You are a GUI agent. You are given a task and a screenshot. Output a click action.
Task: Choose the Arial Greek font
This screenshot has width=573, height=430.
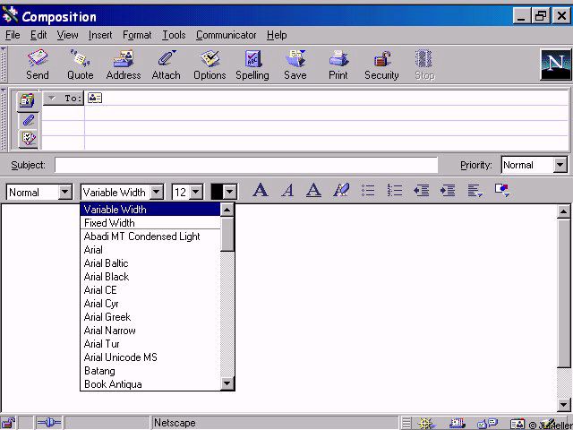[x=150, y=316]
